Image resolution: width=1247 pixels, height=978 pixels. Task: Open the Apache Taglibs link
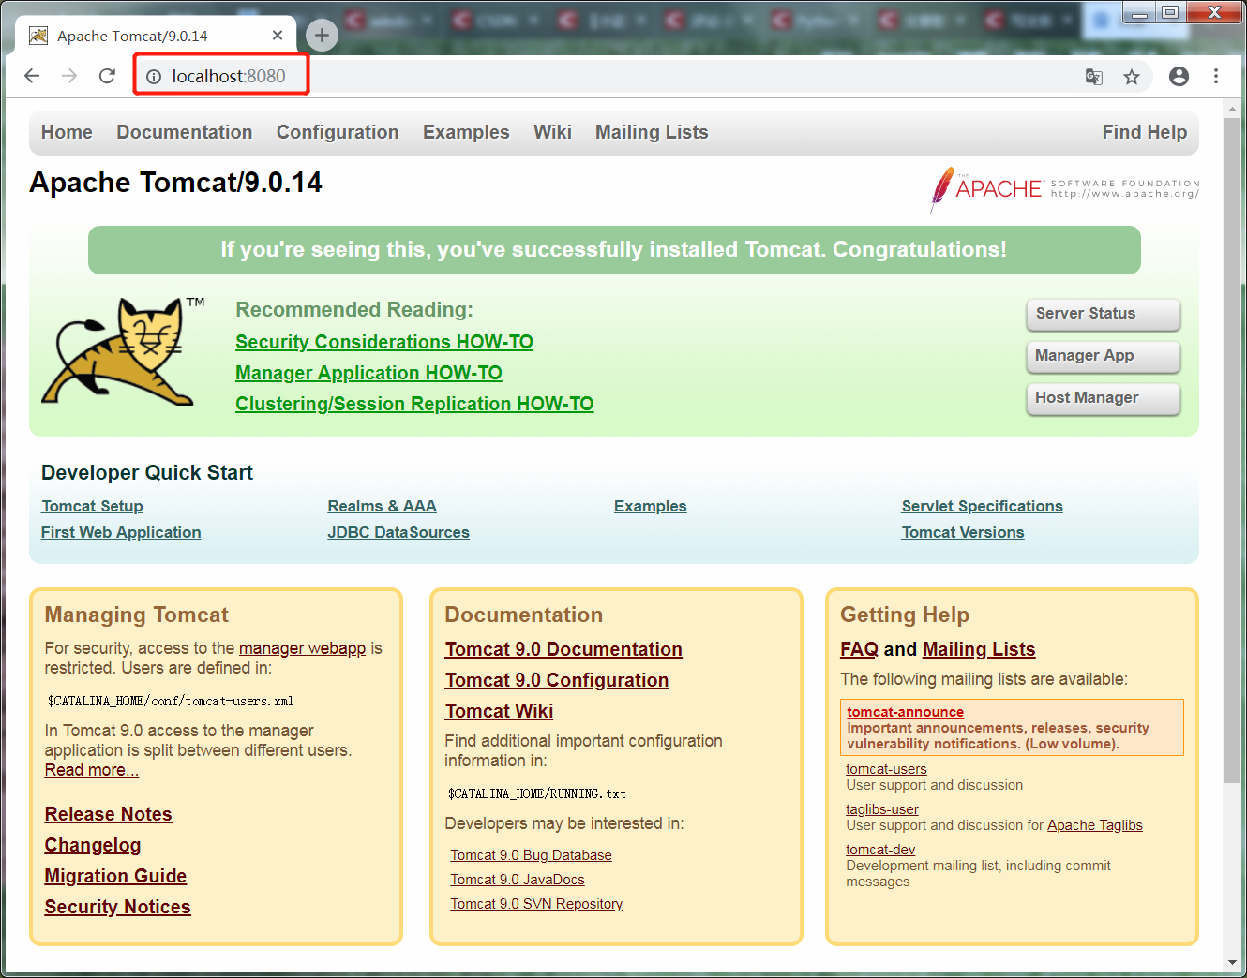click(x=1095, y=825)
